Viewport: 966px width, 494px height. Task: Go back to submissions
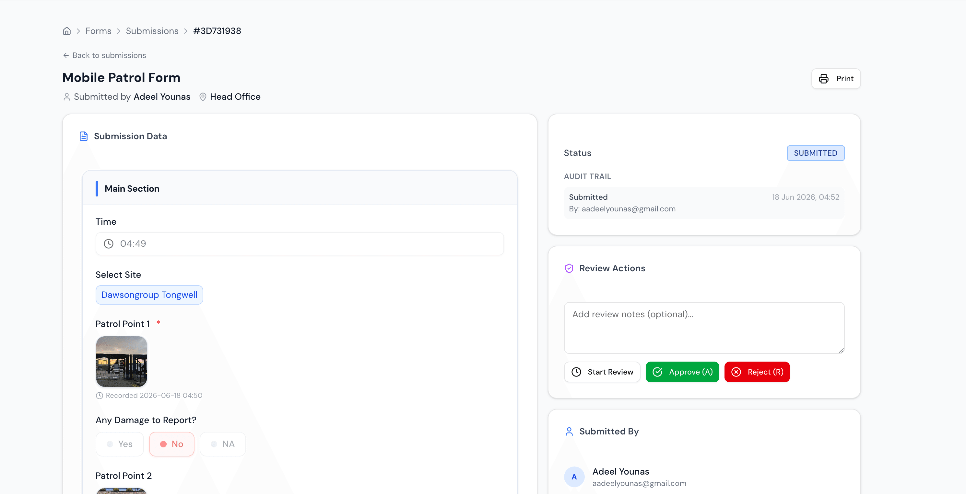(x=104, y=55)
